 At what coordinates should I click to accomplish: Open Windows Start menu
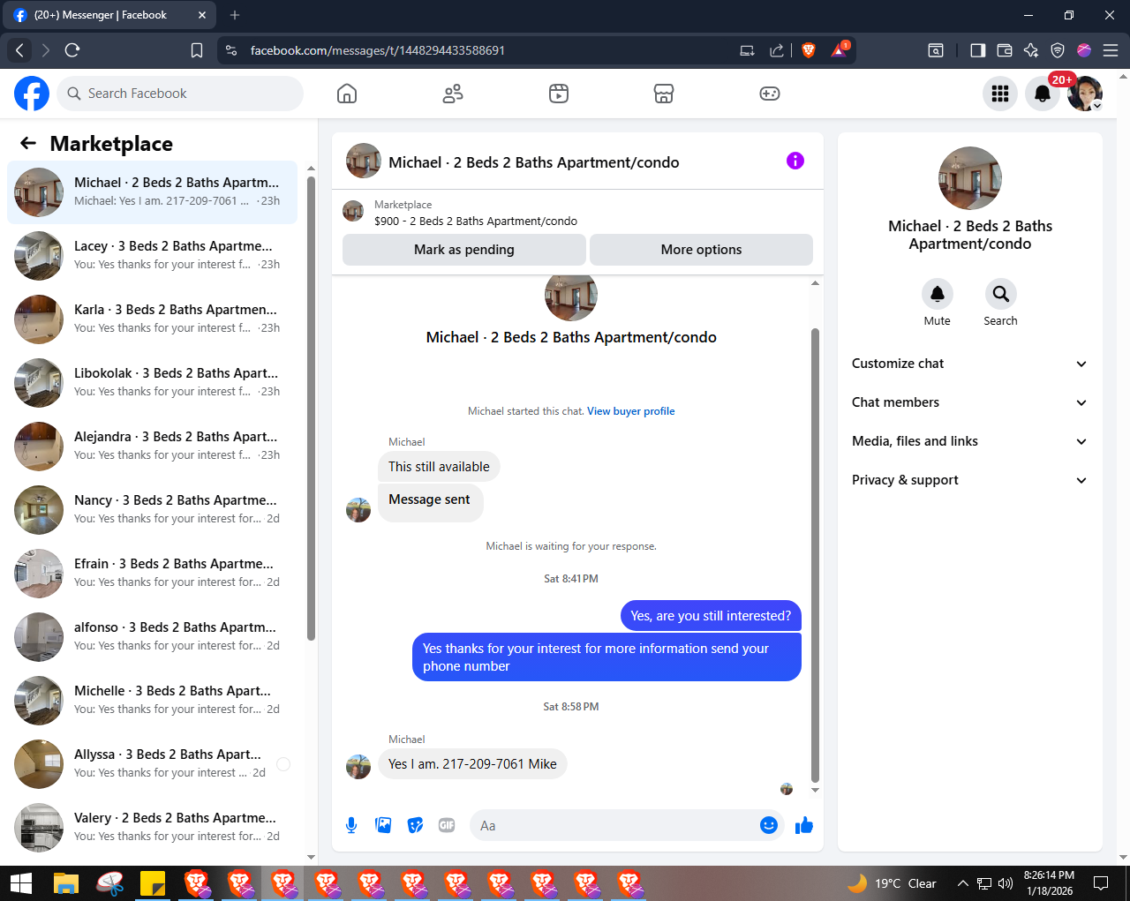click(x=21, y=883)
